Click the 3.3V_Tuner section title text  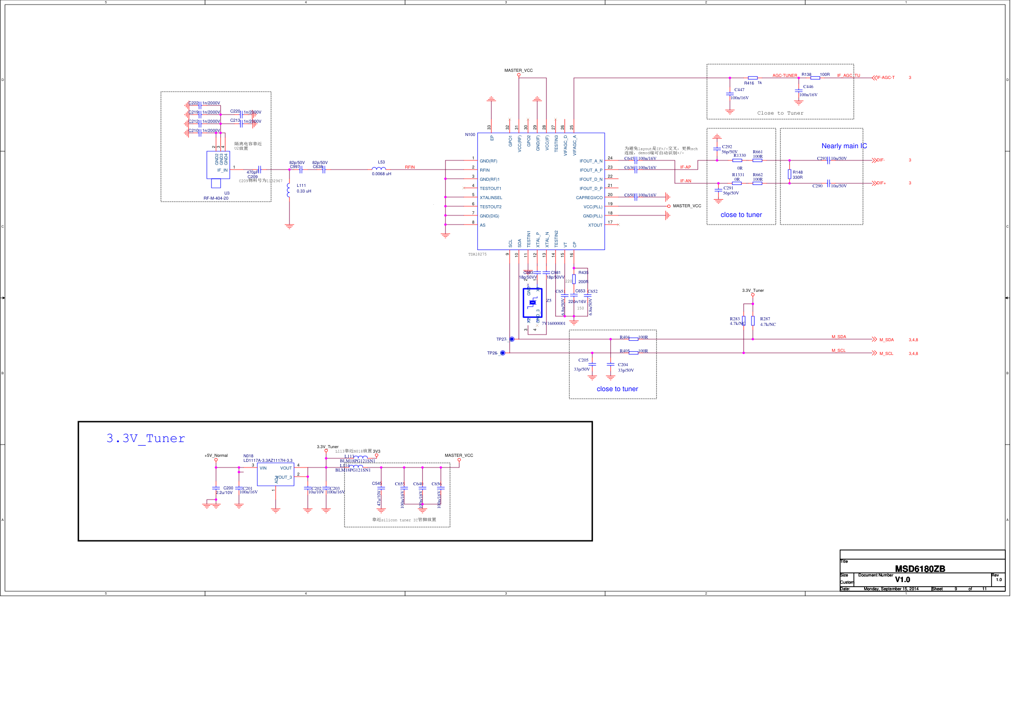tap(145, 438)
